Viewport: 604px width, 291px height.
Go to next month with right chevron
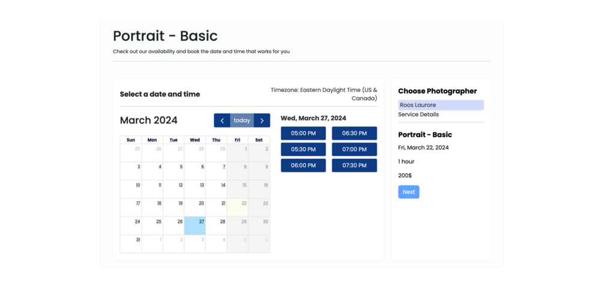click(262, 120)
